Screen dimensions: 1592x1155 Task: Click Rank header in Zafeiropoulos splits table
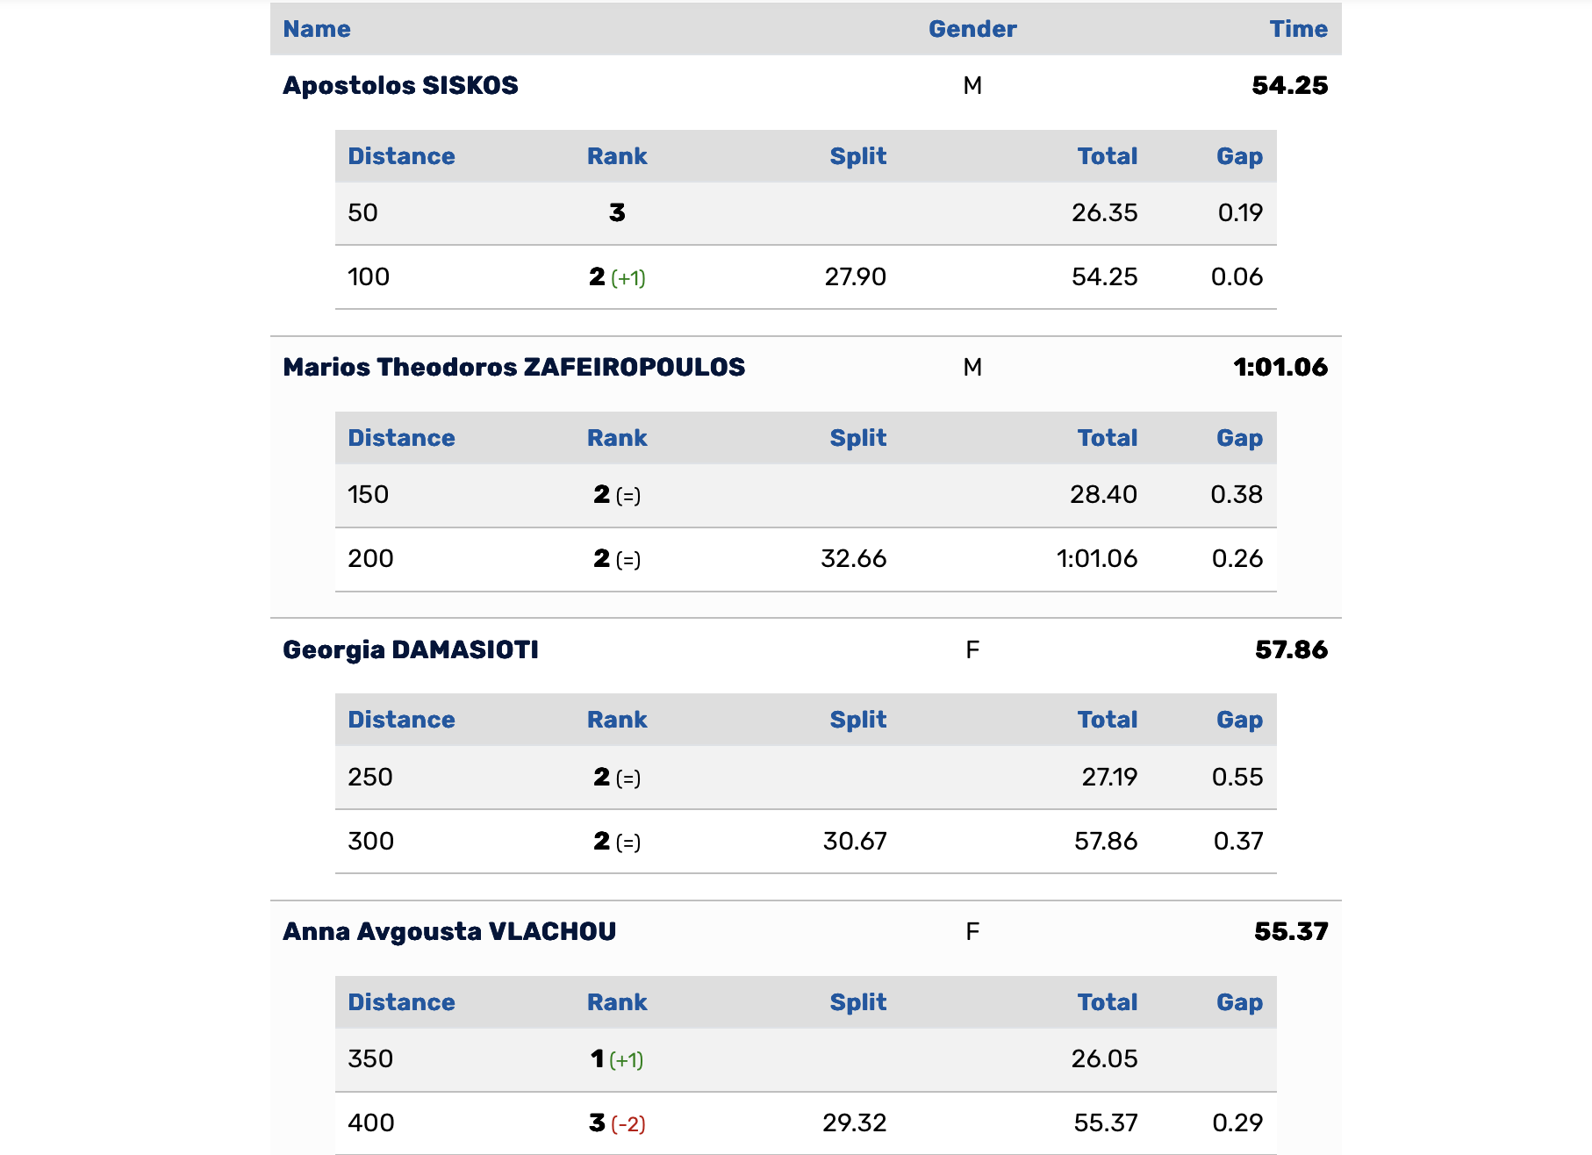tap(617, 438)
